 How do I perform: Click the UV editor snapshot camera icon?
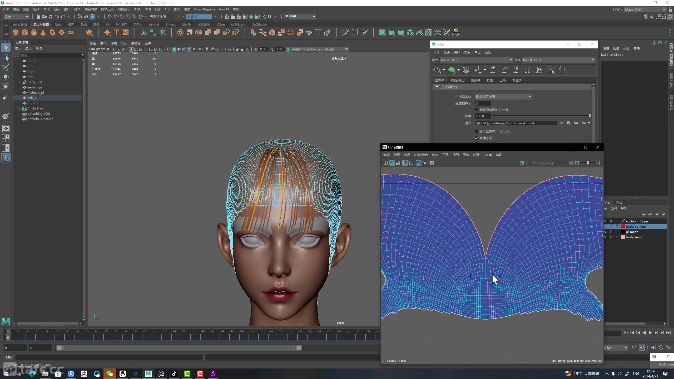pos(432,163)
